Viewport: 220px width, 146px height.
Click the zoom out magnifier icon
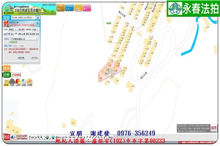tap(41, 138)
